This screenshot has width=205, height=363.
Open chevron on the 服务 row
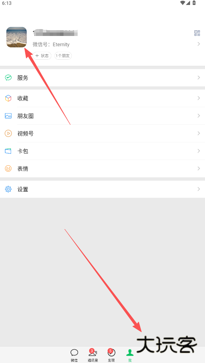[198, 78]
